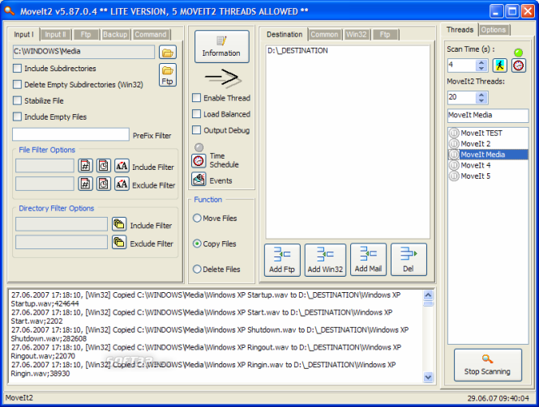Viewport: 539px width, 407px height.
Task: Enable Output Debug checkbox
Action: pos(196,130)
